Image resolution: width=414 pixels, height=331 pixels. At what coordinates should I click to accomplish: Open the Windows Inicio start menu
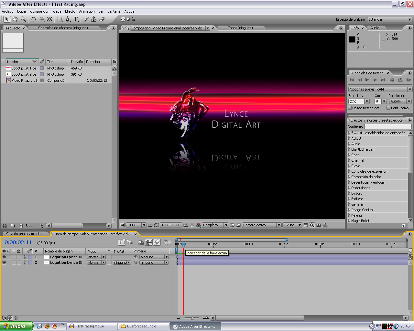point(16,326)
